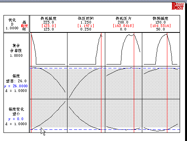Screen dimensions: 187x141
Task: Select the red setting [1.1971] under 保压时间
Action: coord(86,26)
